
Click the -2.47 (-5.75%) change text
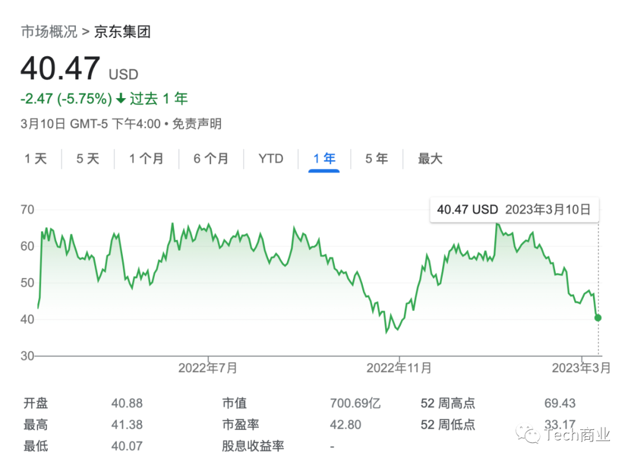[x=67, y=99]
